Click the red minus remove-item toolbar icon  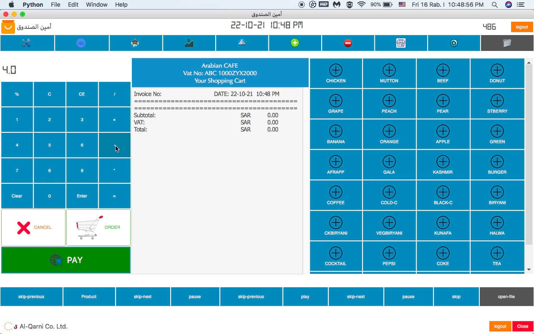point(348,43)
